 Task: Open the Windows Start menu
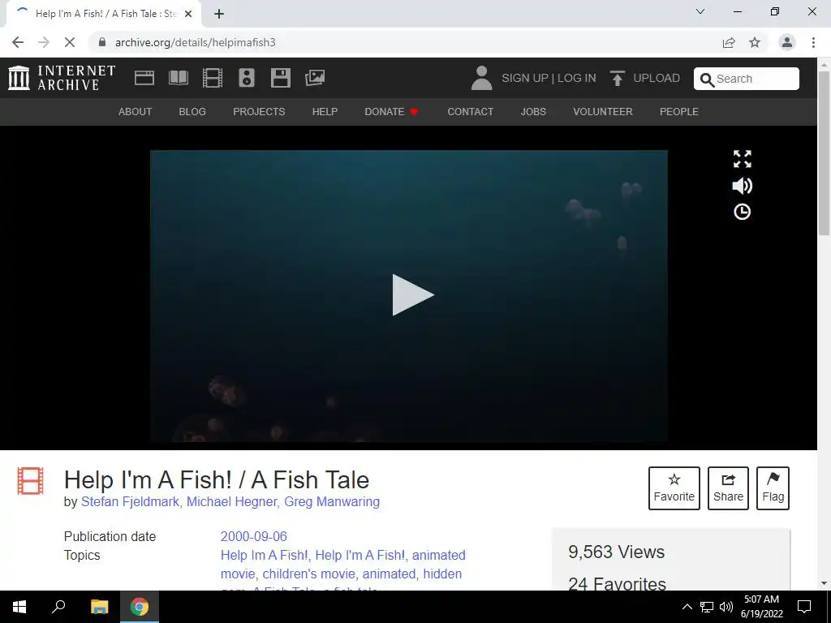(19, 607)
